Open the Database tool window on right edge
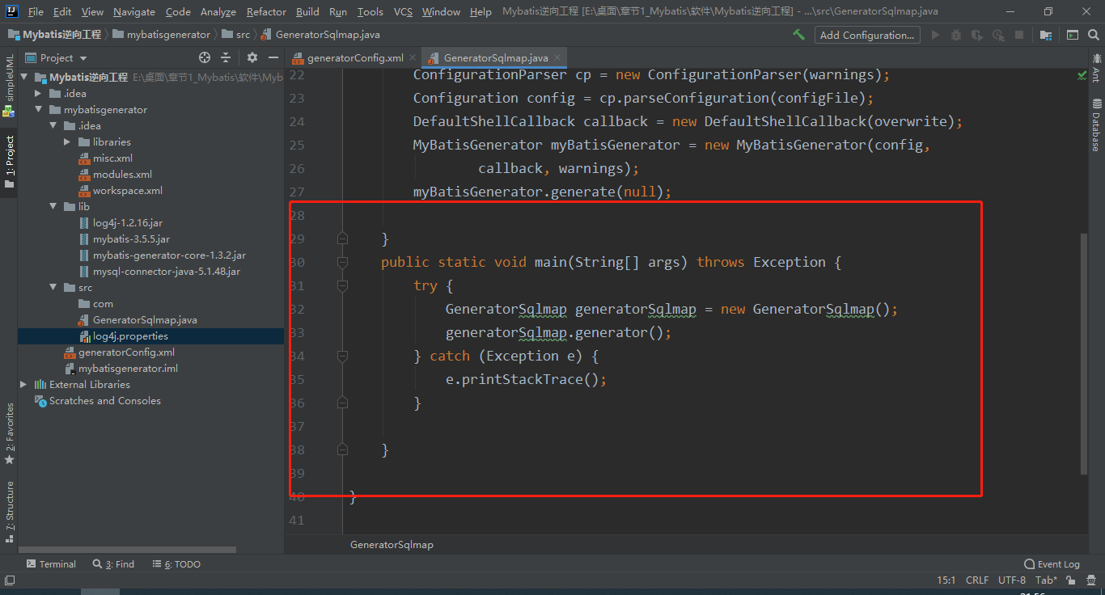 [1096, 124]
